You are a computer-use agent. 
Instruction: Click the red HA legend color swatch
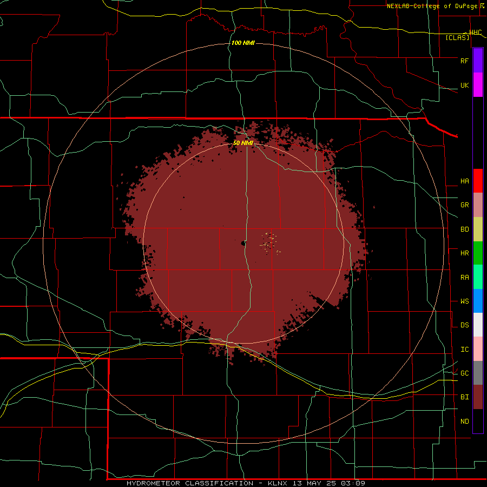click(478, 181)
